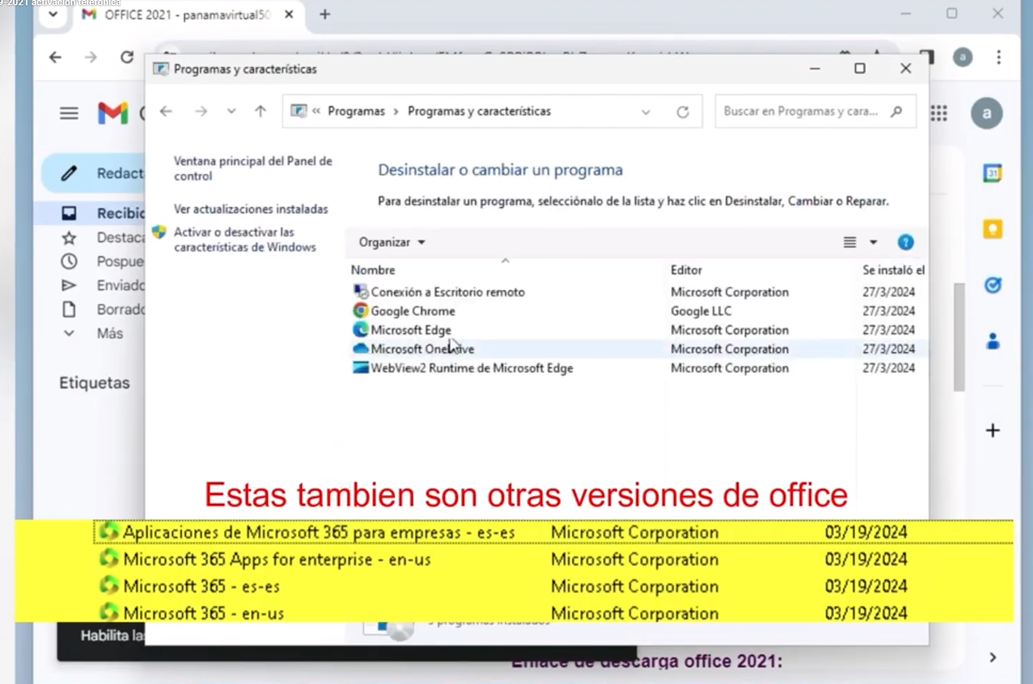Open the Chrome three-dot menu
The width and height of the screenshot is (1033, 684).
pos(999,57)
